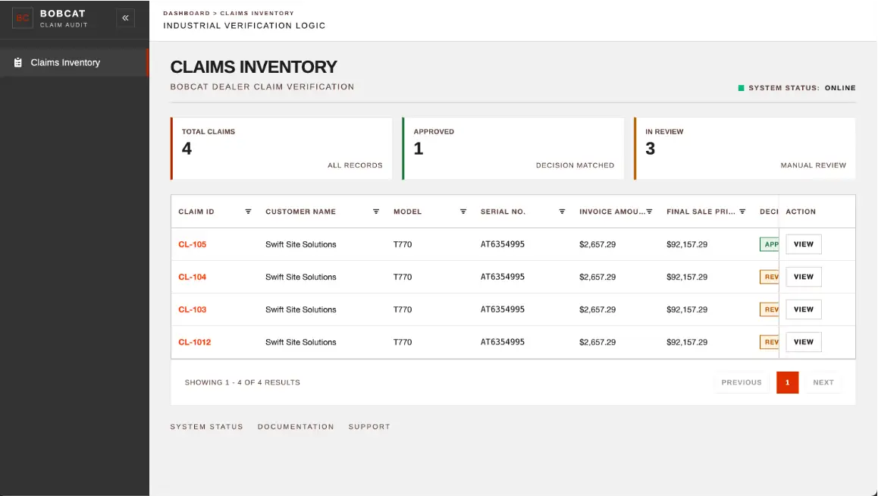This screenshot has height=496, width=878.
Task: Click the REV decision badge for CL-103
Action: (x=770, y=309)
